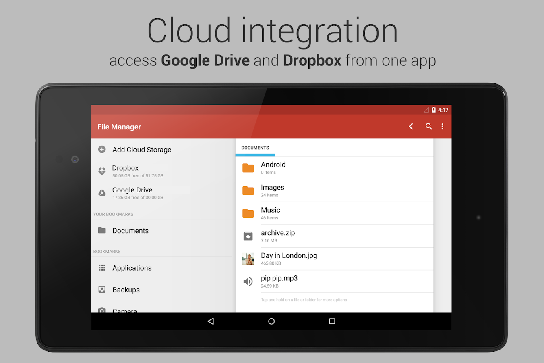Screen dimensions: 544x363
Task: Open the Google Drive storage entry
Action: (x=163, y=193)
